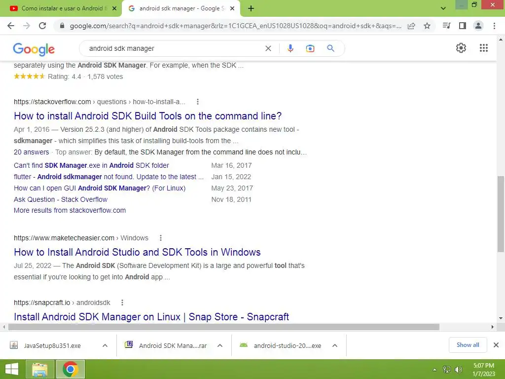Screen dimensions: 505x379
Task: Open 'How to Install Android Studio and SDK Tools in Windows'
Action: [x=137, y=252]
